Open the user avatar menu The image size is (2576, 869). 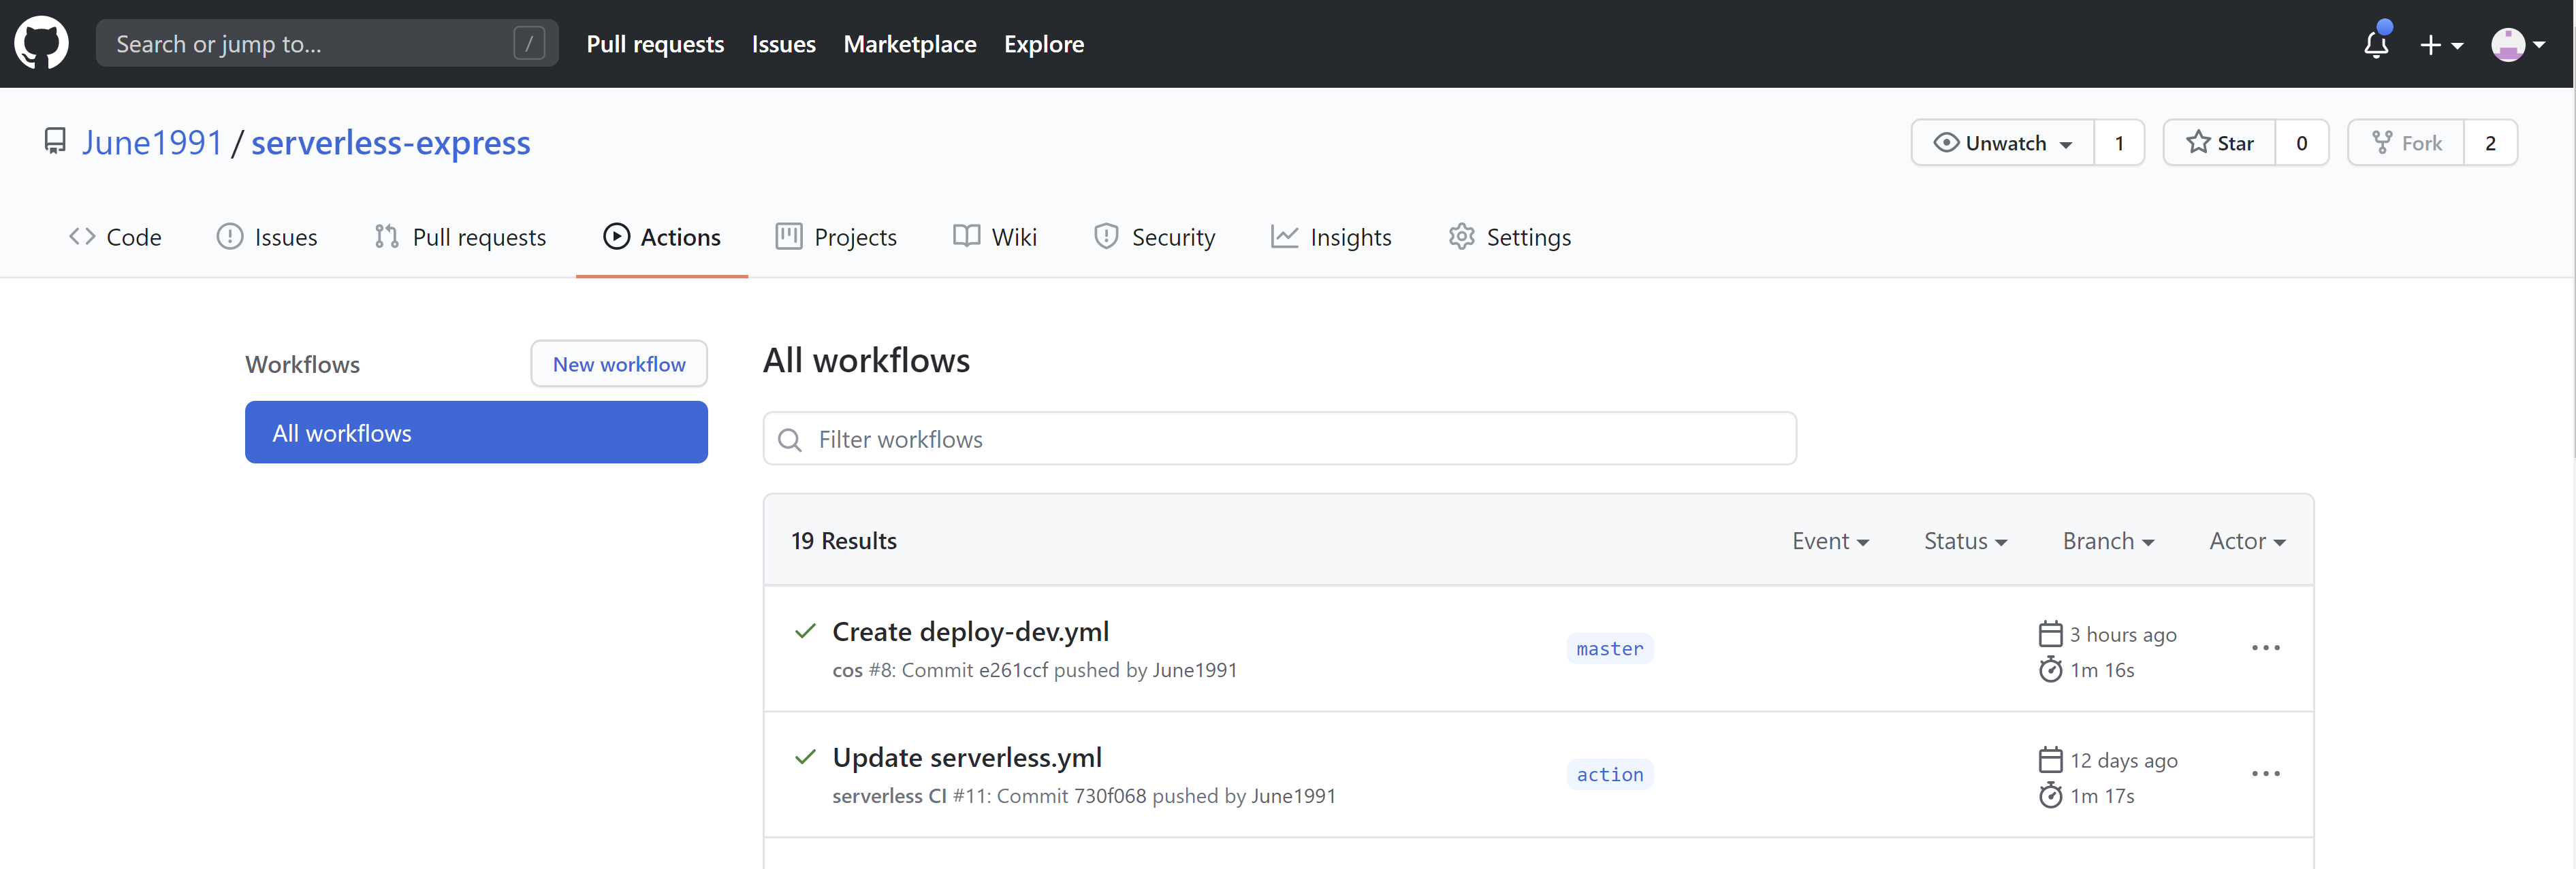point(2518,45)
